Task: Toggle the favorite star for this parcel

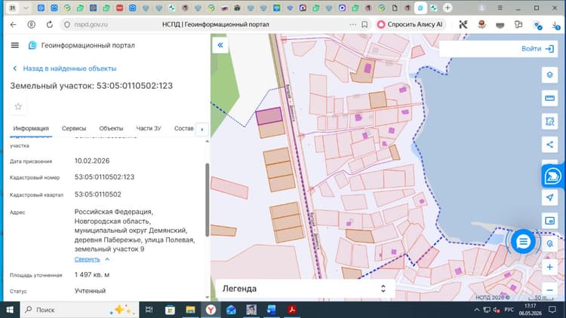Action: pos(18,106)
